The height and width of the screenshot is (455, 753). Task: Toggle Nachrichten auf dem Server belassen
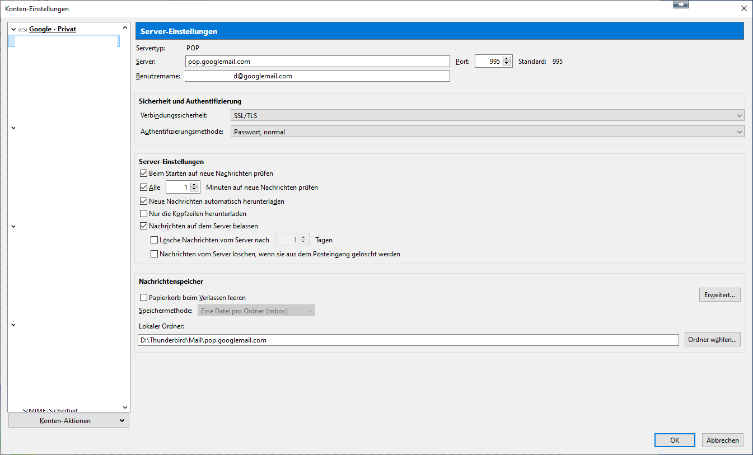143,226
